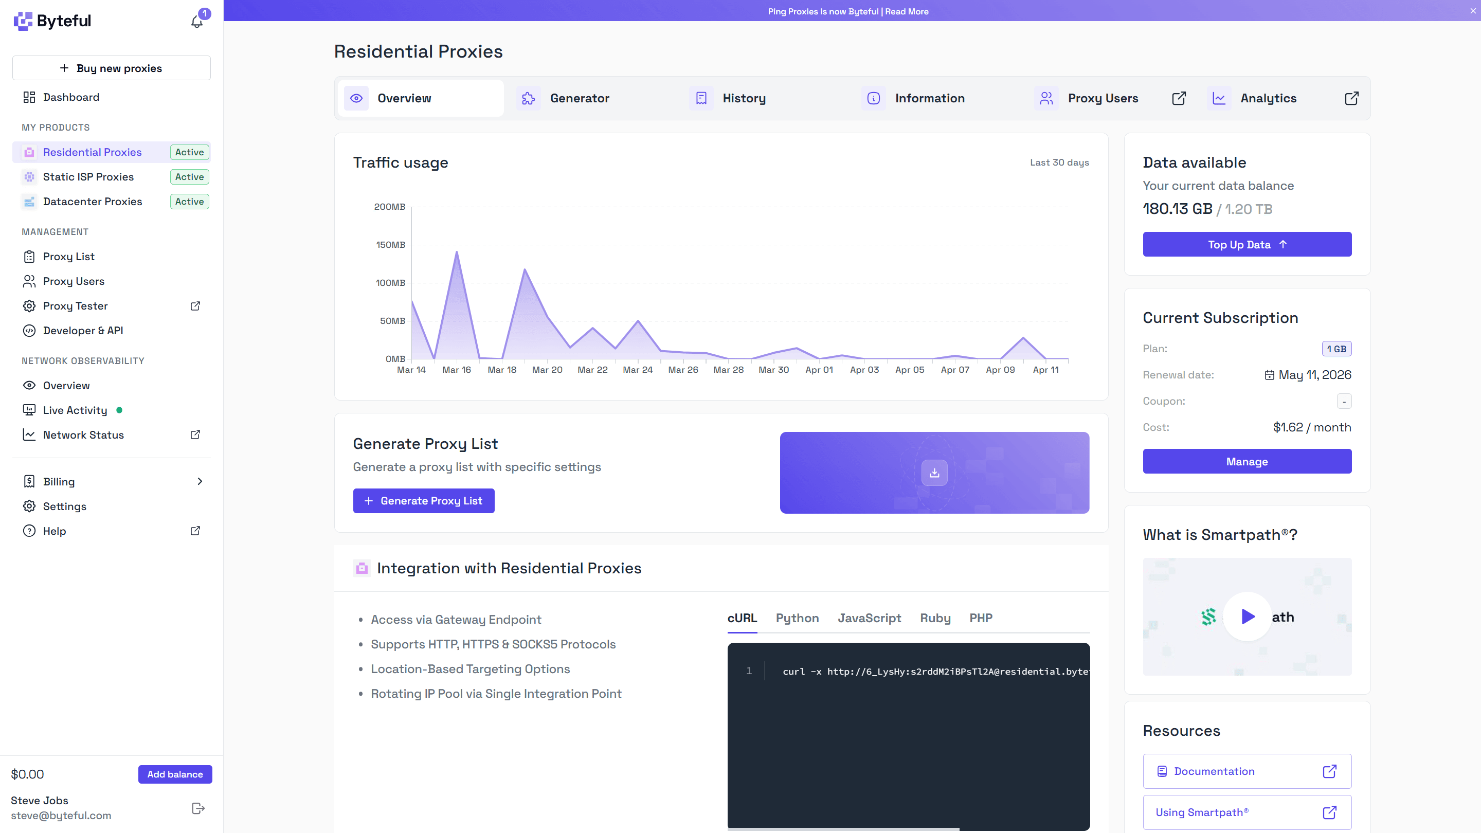Switch to the Generator tab
Screen dimensions: 1481x833
click(x=594, y=98)
